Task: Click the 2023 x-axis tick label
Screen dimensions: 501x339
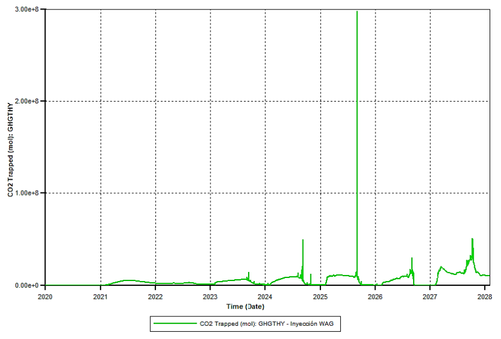Action: tap(210, 297)
